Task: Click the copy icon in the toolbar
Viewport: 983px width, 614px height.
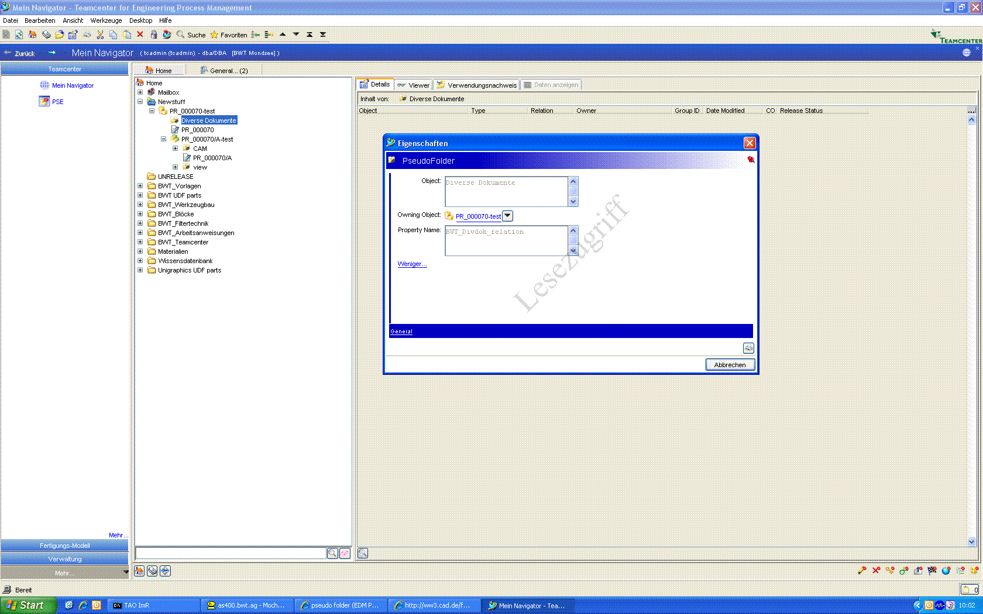Action: point(114,35)
